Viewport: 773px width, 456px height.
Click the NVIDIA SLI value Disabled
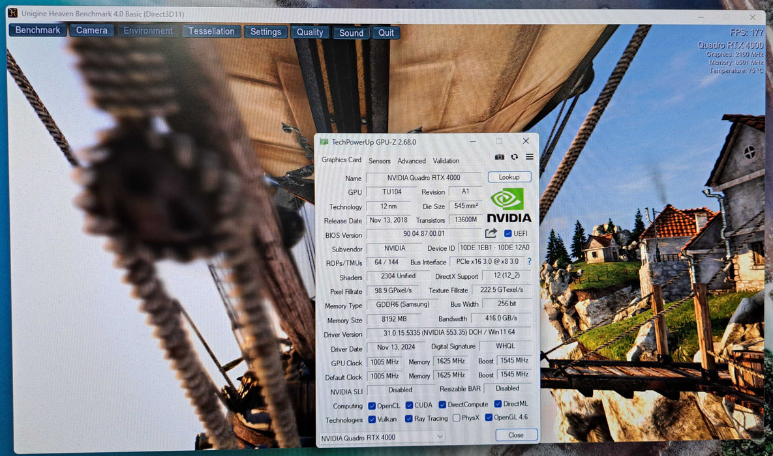click(400, 390)
